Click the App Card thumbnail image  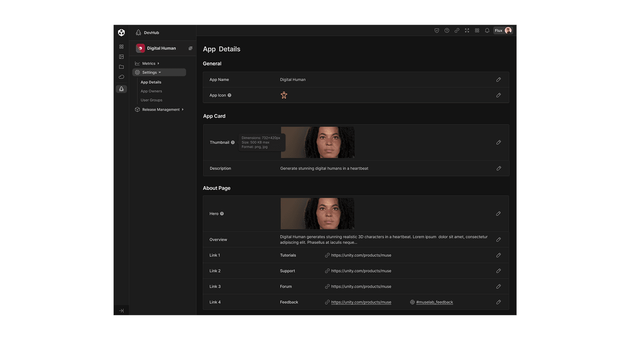(317, 142)
